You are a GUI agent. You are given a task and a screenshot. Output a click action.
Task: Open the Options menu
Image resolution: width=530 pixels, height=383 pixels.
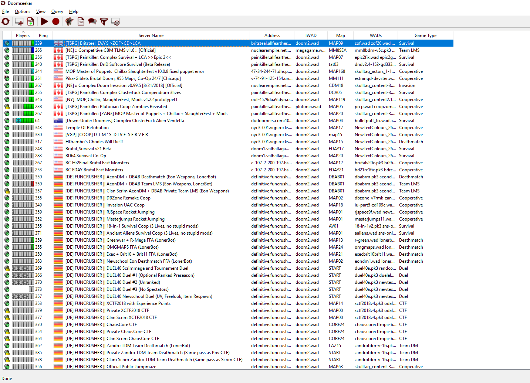[23, 11]
